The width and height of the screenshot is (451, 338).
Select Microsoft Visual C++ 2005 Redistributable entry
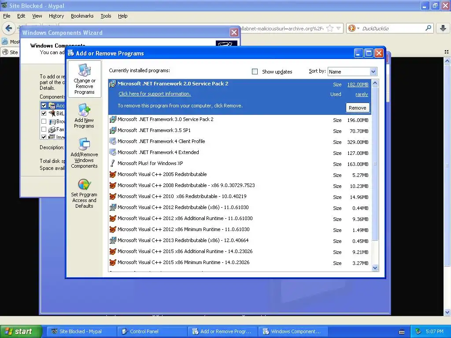click(x=240, y=174)
